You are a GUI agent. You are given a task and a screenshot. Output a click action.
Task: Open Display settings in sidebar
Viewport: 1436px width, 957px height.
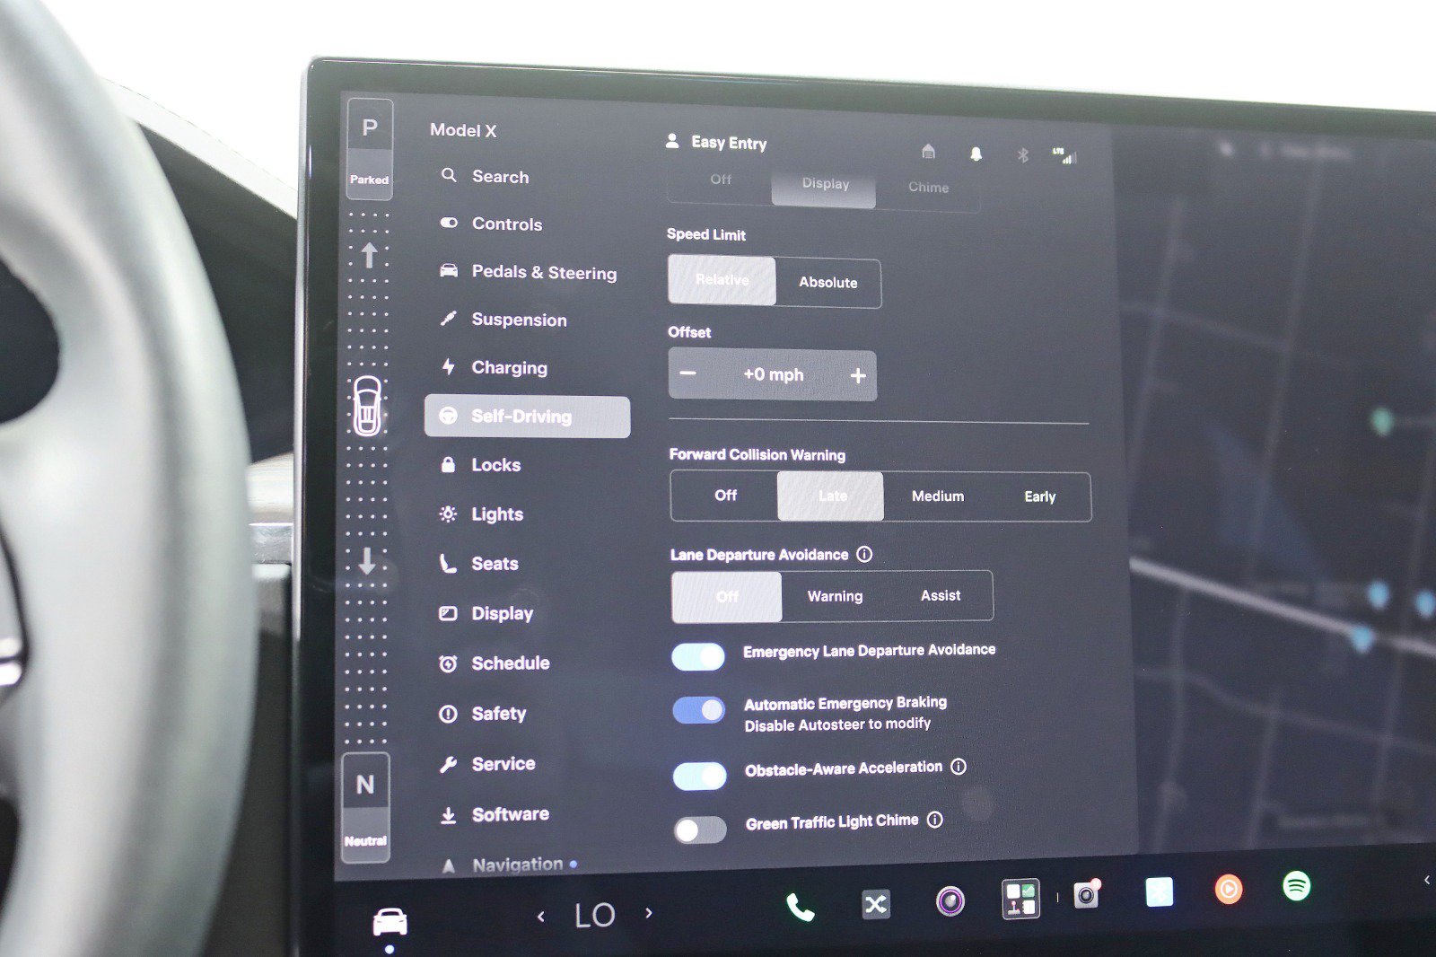[486, 613]
